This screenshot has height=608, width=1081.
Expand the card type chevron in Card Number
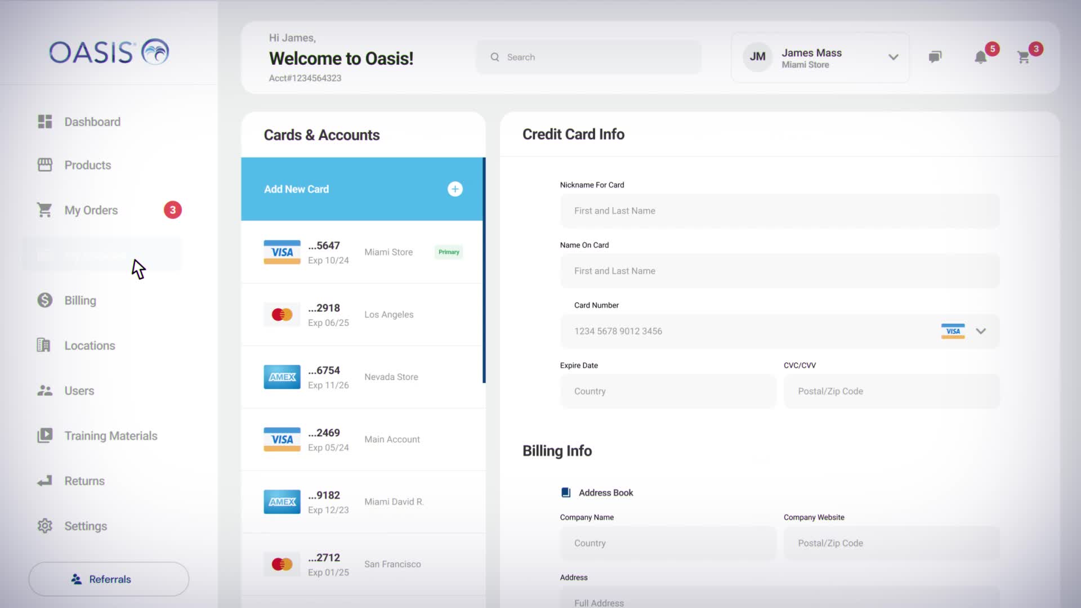pos(981,331)
